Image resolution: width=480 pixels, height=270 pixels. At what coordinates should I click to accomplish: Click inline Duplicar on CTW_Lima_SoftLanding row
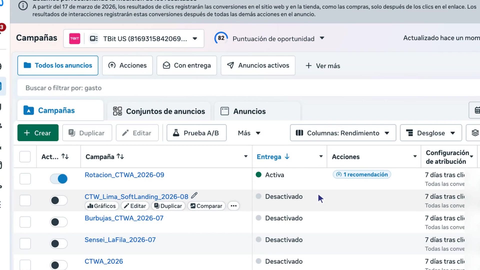coord(168,206)
